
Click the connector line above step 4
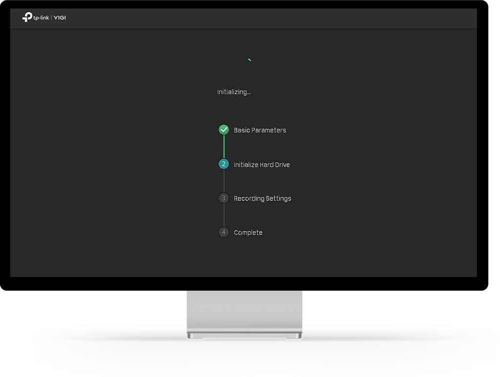tap(224, 215)
